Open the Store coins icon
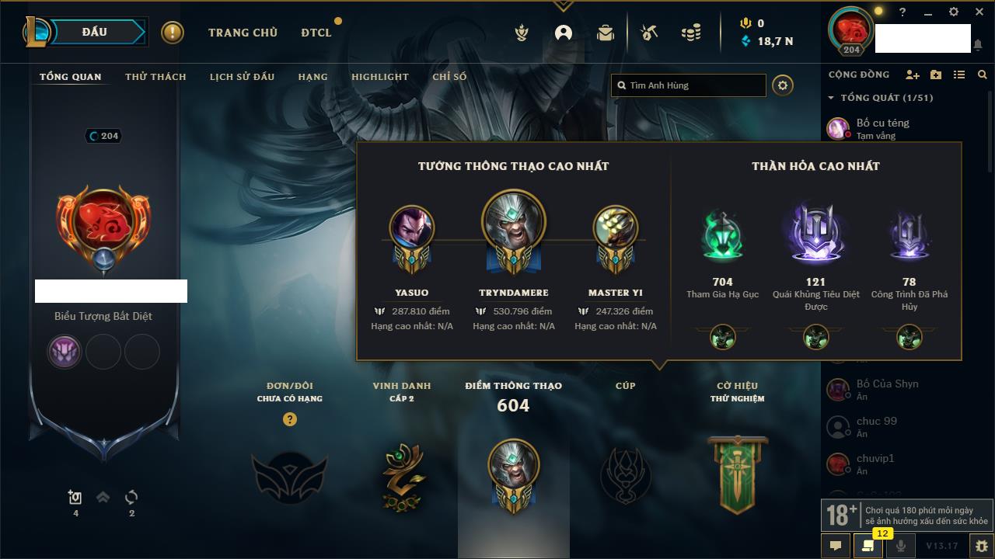This screenshot has height=559, width=995. pyautogui.click(x=691, y=33)
